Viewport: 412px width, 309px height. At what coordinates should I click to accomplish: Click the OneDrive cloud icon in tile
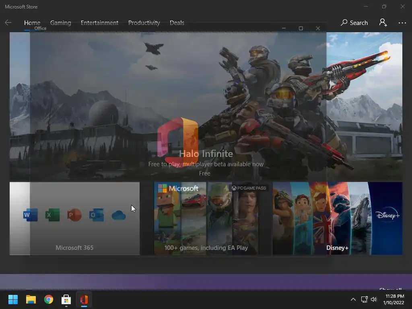119,215
